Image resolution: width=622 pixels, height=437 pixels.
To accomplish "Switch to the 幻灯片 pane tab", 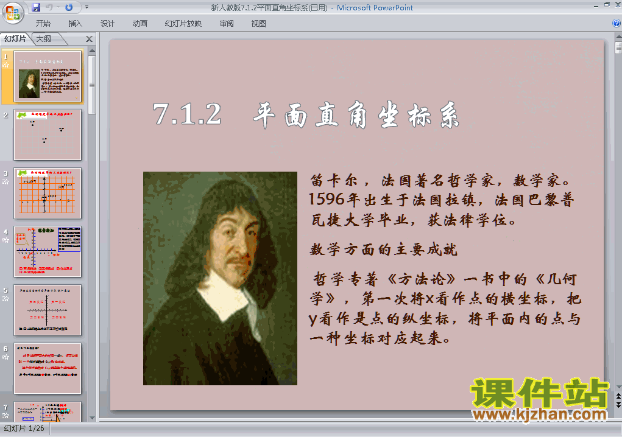I will [x=15, y=39].
